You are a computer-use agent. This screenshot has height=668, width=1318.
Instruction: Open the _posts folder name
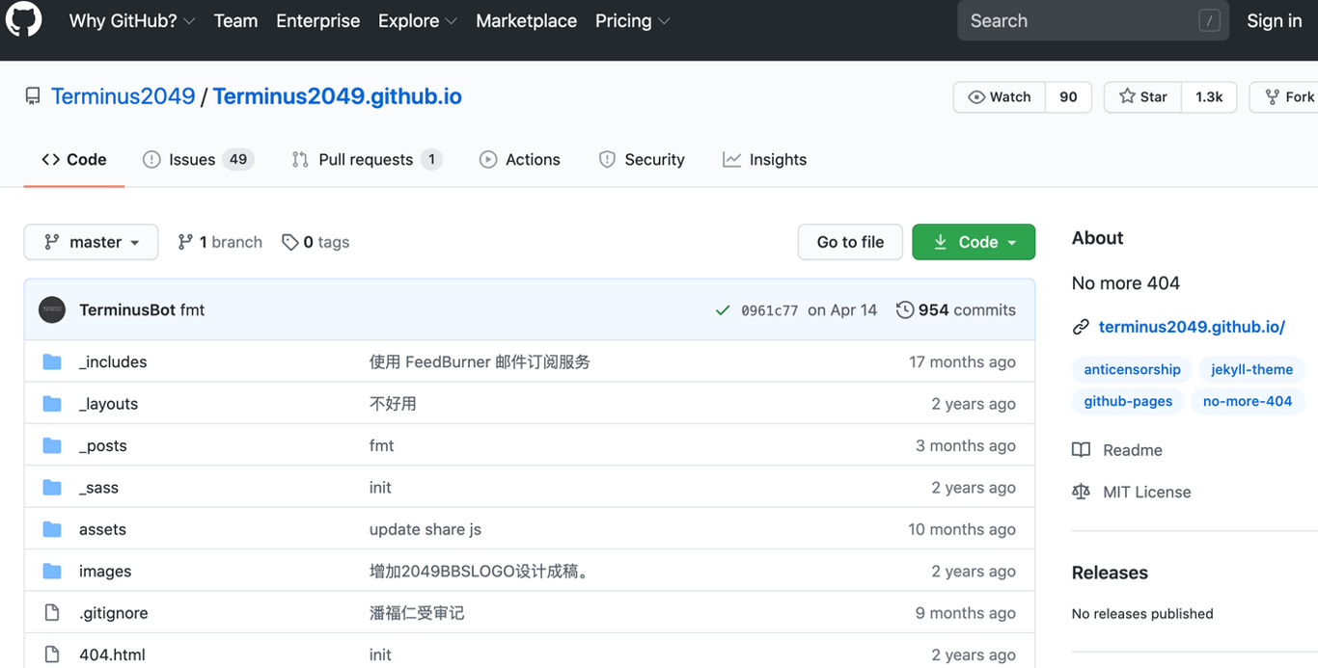pyautogui.click(x=103, y=445)
